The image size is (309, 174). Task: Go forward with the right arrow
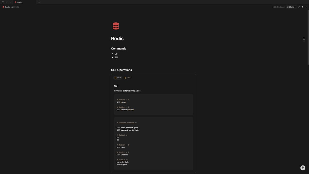(10, 2)
